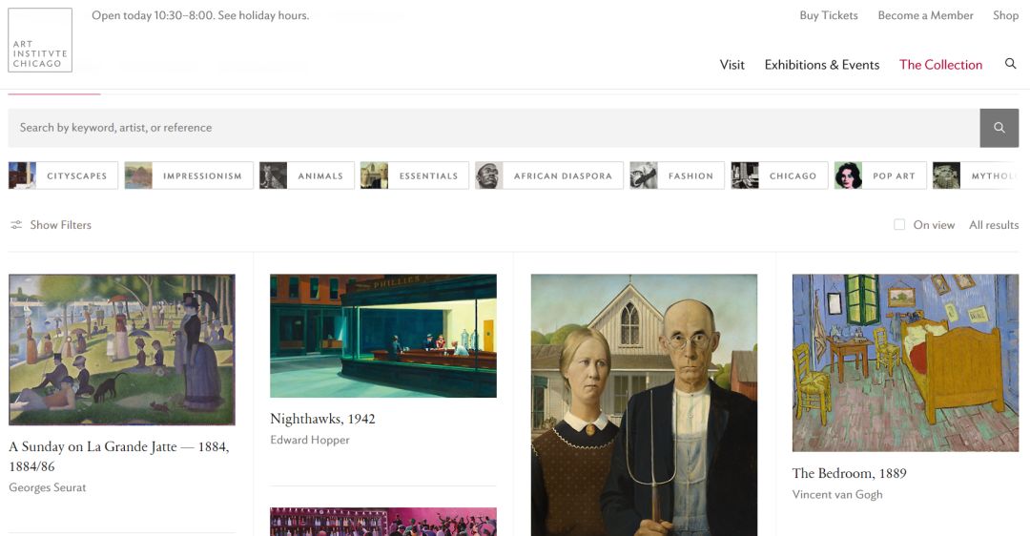Submit search with gray magnifier button
The width and height of the screenshot is (1030, 536).
(999, 128)
